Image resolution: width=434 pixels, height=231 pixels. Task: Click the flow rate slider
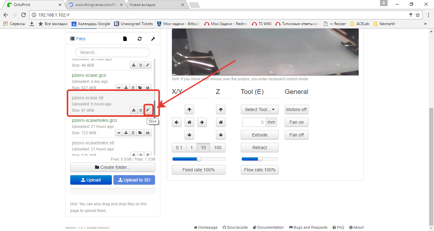point(260,159)
